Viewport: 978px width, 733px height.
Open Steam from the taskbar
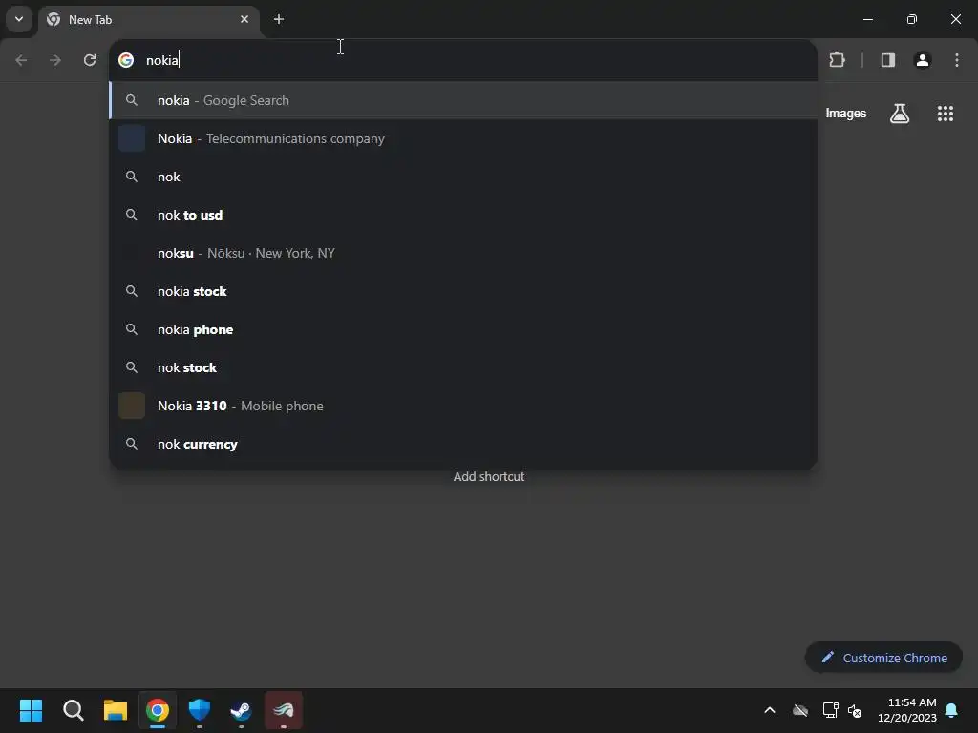pos(242,710)
